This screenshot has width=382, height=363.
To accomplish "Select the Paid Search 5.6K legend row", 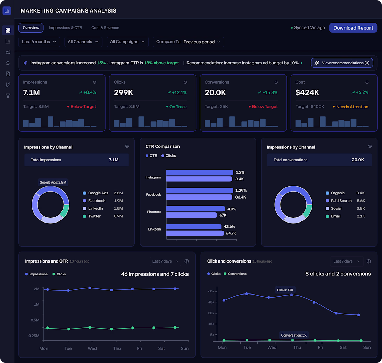I will pos(345,201).
